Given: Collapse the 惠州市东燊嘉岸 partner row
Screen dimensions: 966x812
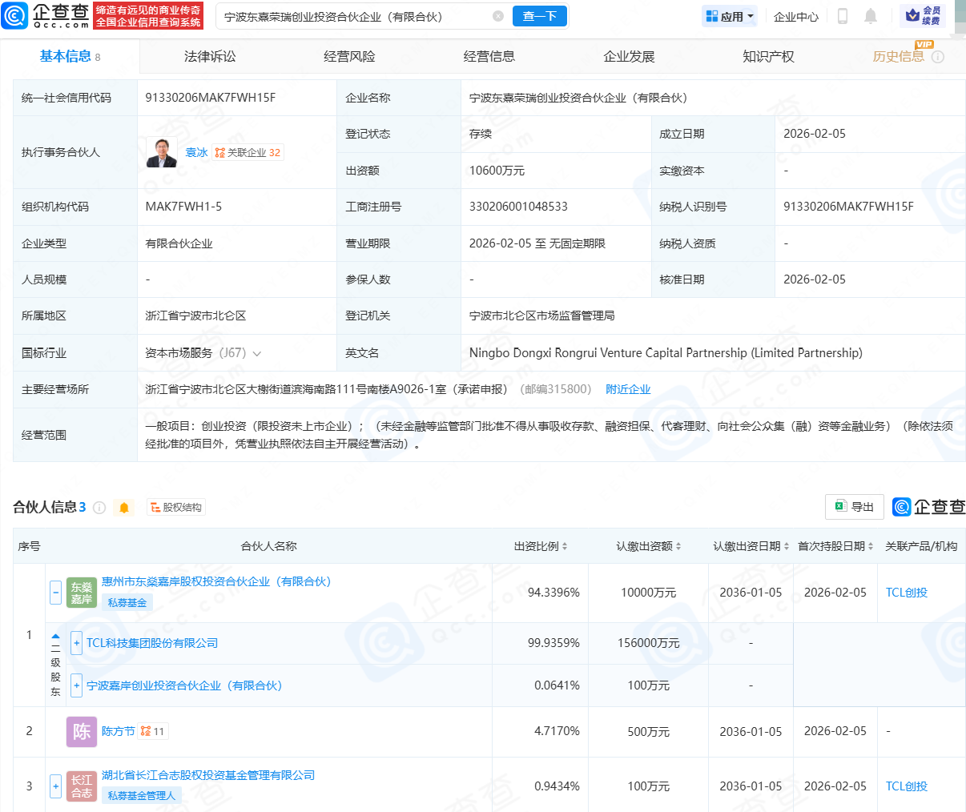Looking at the screenshot, I should click(x=55, y=593).
